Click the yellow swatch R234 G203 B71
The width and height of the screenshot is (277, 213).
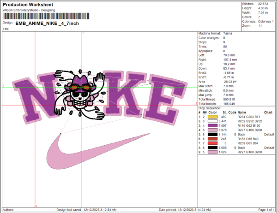pos(212,117)
